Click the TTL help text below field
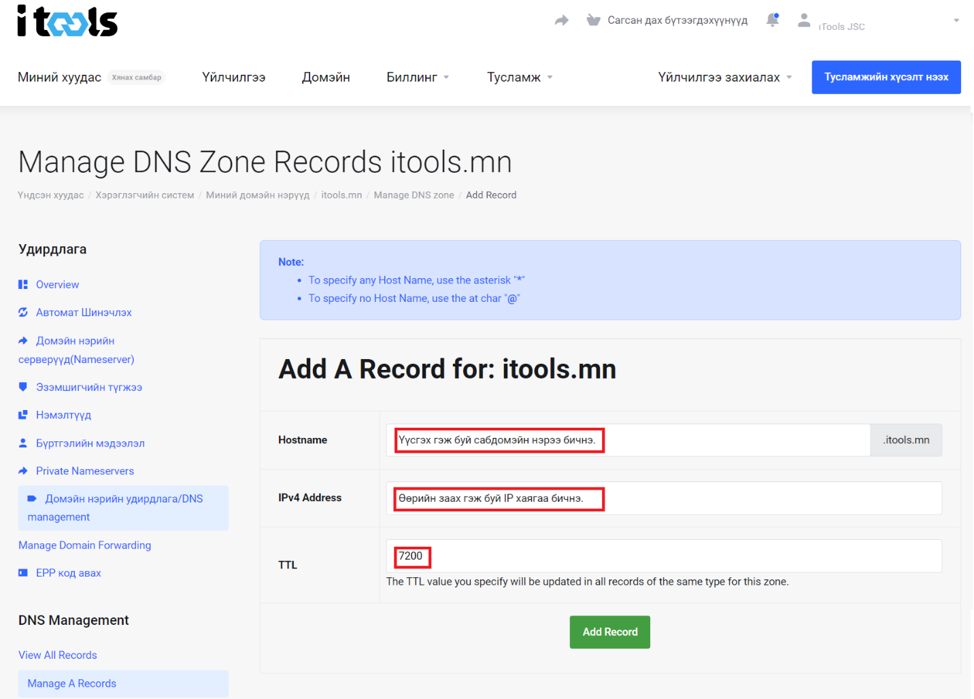 588,581
